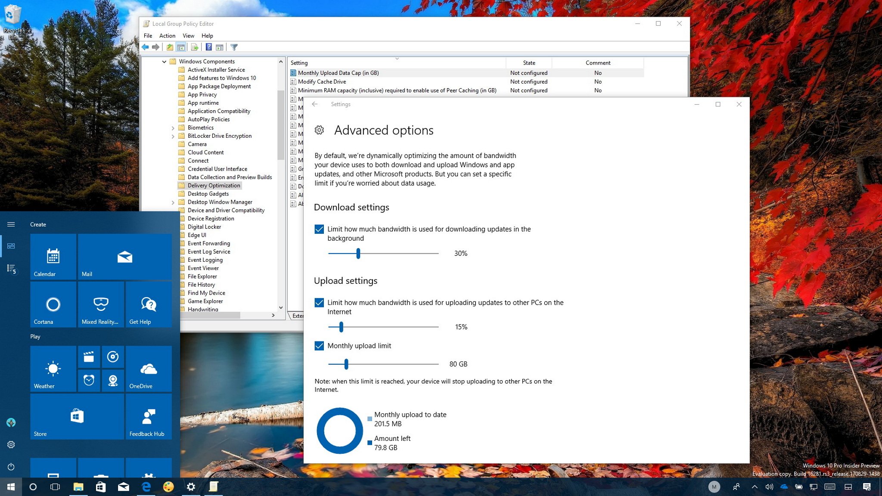882x496 pixels.
Task: Click the upload bandwidth slider at 15%
Action: point(341,327)
